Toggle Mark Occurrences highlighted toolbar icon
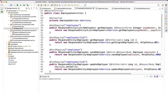This screenshot has width=168, height=94. click(x=54, y=5)
